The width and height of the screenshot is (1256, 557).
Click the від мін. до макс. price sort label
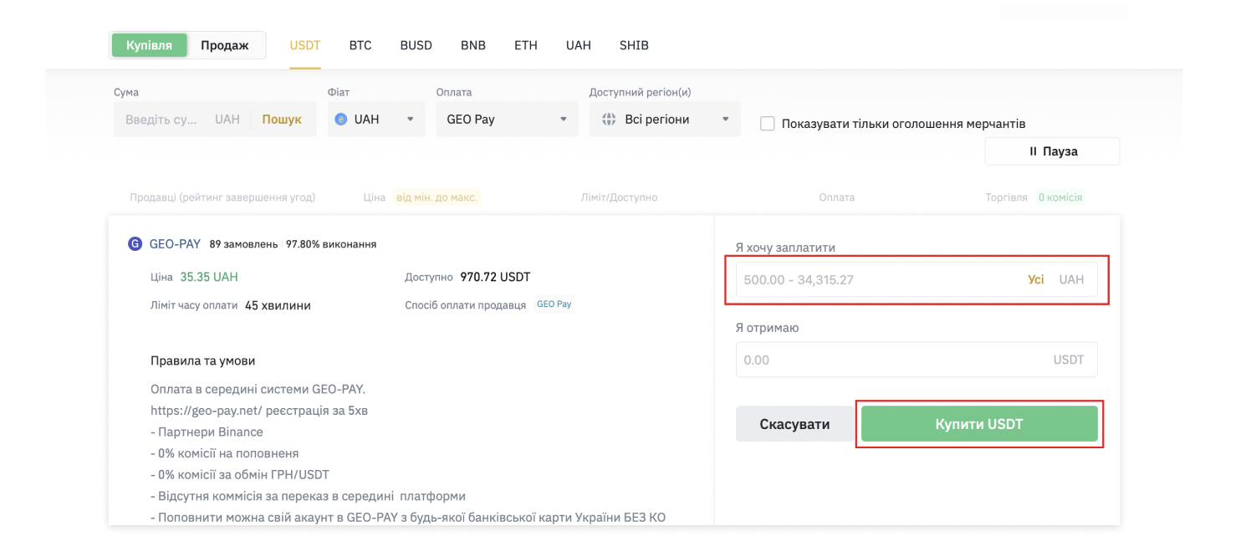(437, 197)
